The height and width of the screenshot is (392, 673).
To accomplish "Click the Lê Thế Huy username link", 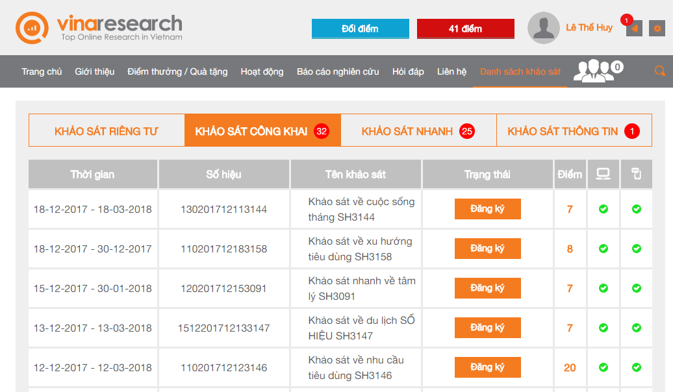I will [x=589, y=27].
